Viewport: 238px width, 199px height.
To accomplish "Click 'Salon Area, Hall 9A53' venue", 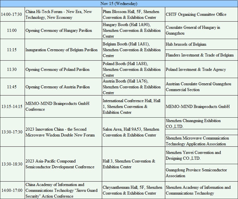I will tap(133, 132).
